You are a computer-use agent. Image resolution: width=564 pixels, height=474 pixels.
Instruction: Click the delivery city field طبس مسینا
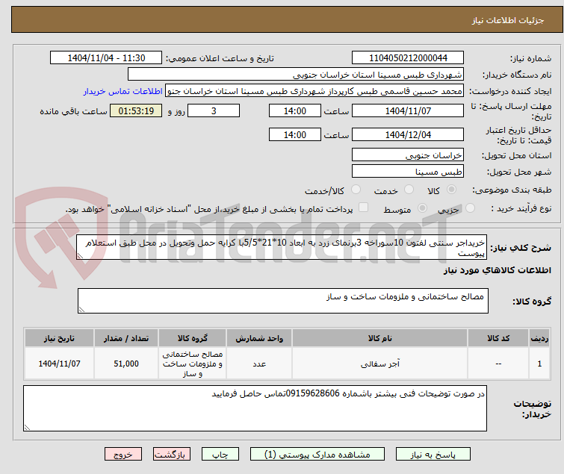pyautogui.click(x=408, y=172)
